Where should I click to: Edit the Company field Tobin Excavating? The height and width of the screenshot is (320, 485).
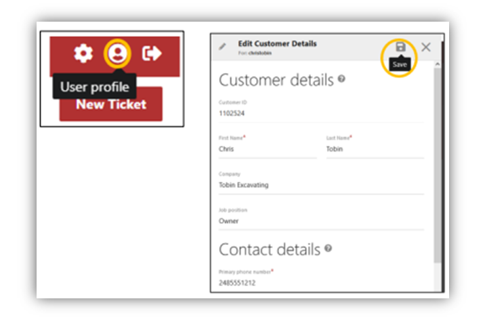(321, 185)
